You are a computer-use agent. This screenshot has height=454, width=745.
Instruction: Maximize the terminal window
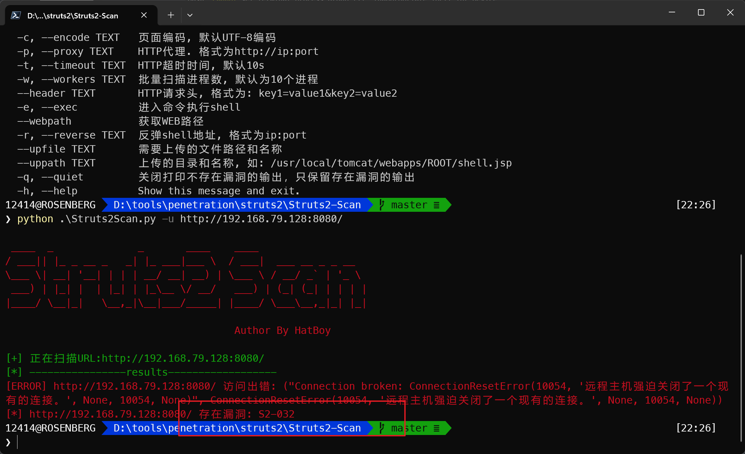[x=701, y=13]
